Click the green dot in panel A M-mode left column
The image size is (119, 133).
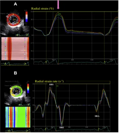(x=5, y=42)
